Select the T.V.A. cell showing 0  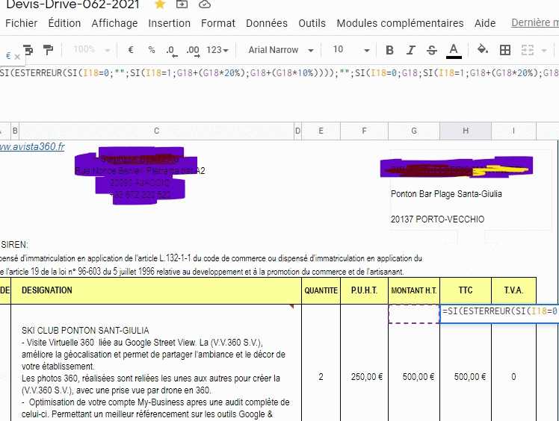click(x=513, y=376)
